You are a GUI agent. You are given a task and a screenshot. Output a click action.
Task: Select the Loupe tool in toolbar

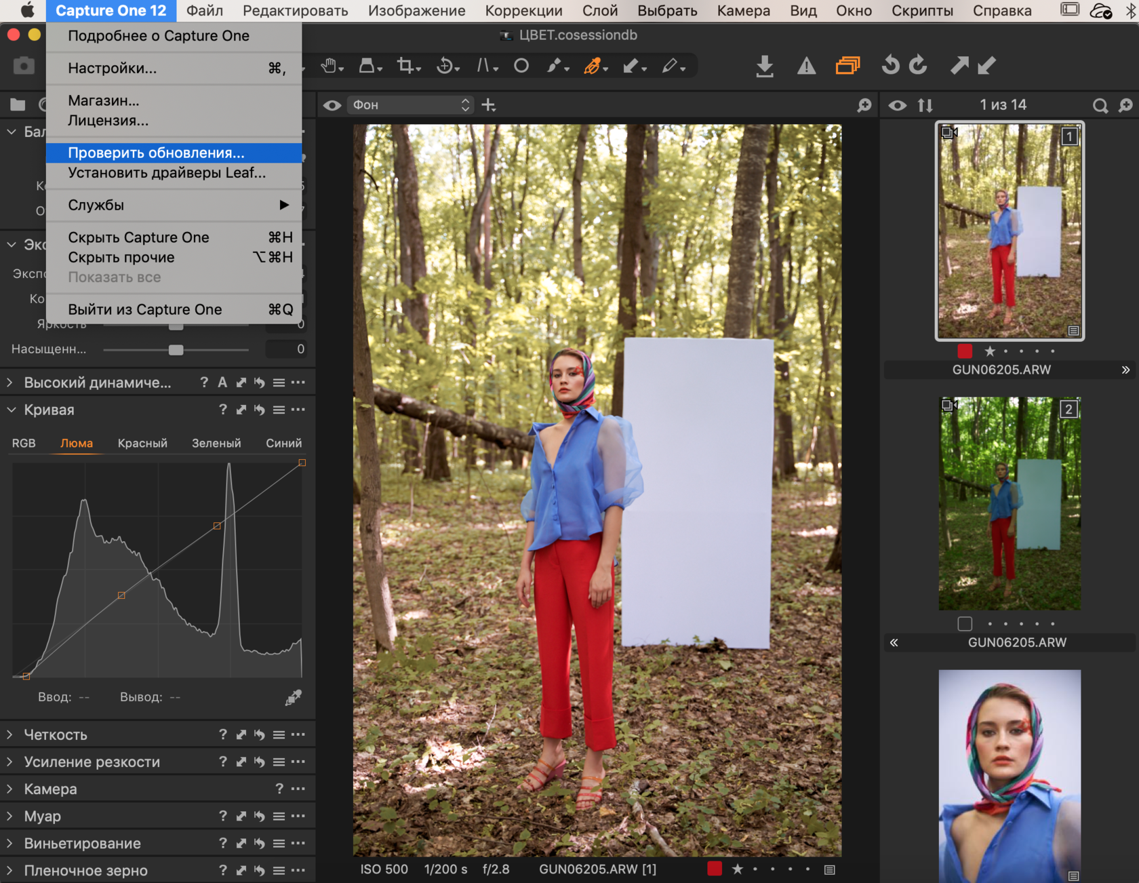[x=367, y=66]
